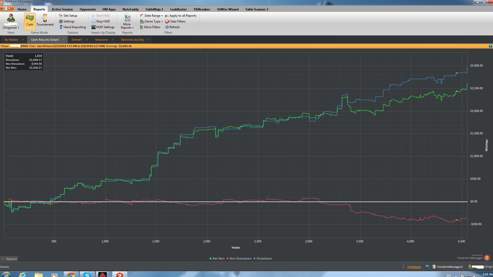Click the HoldemManager2 database icon
This screenshot has height=277, width=493.
pos(434,267)
